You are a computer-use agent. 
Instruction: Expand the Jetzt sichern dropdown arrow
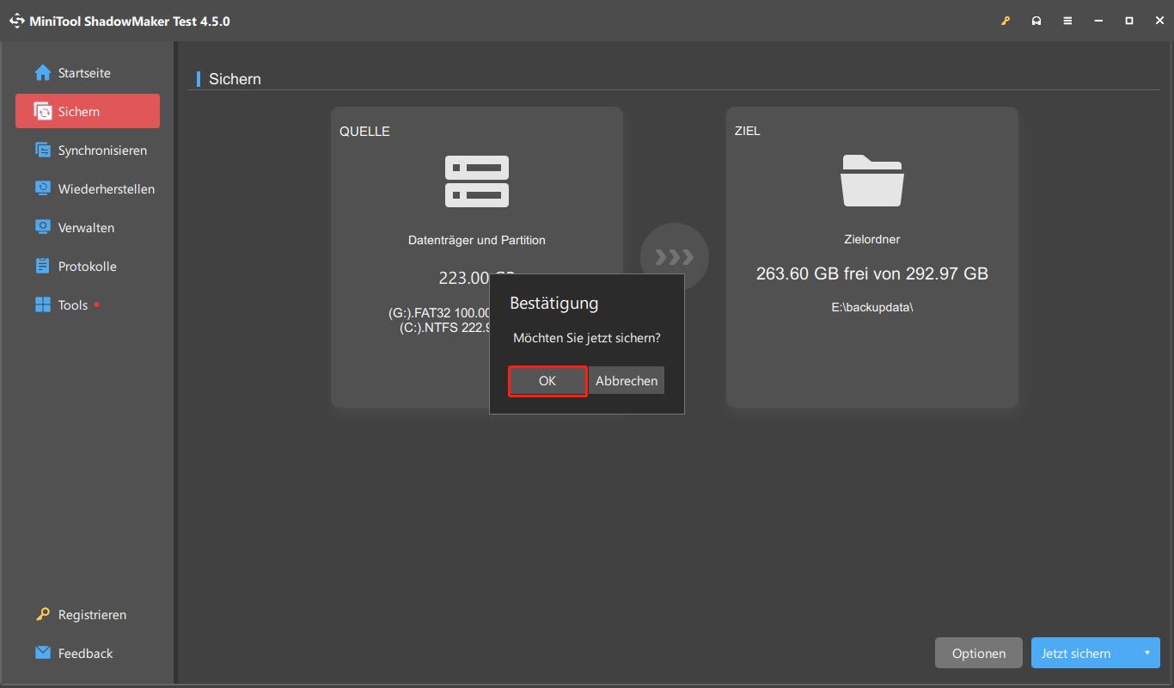[x=1147, y=654]
